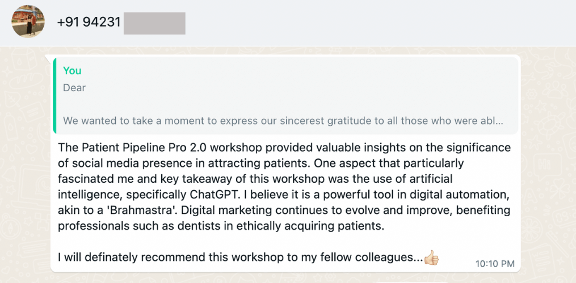
Task: Open the contact profile picture in header
Action: 28,22
